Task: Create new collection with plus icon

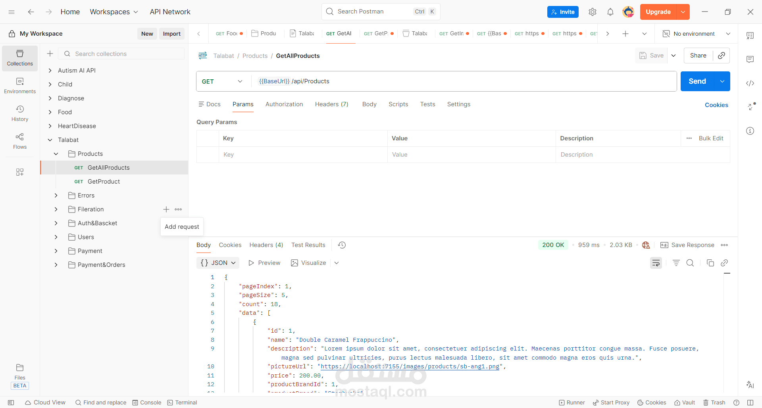Action: coord(50,54)
